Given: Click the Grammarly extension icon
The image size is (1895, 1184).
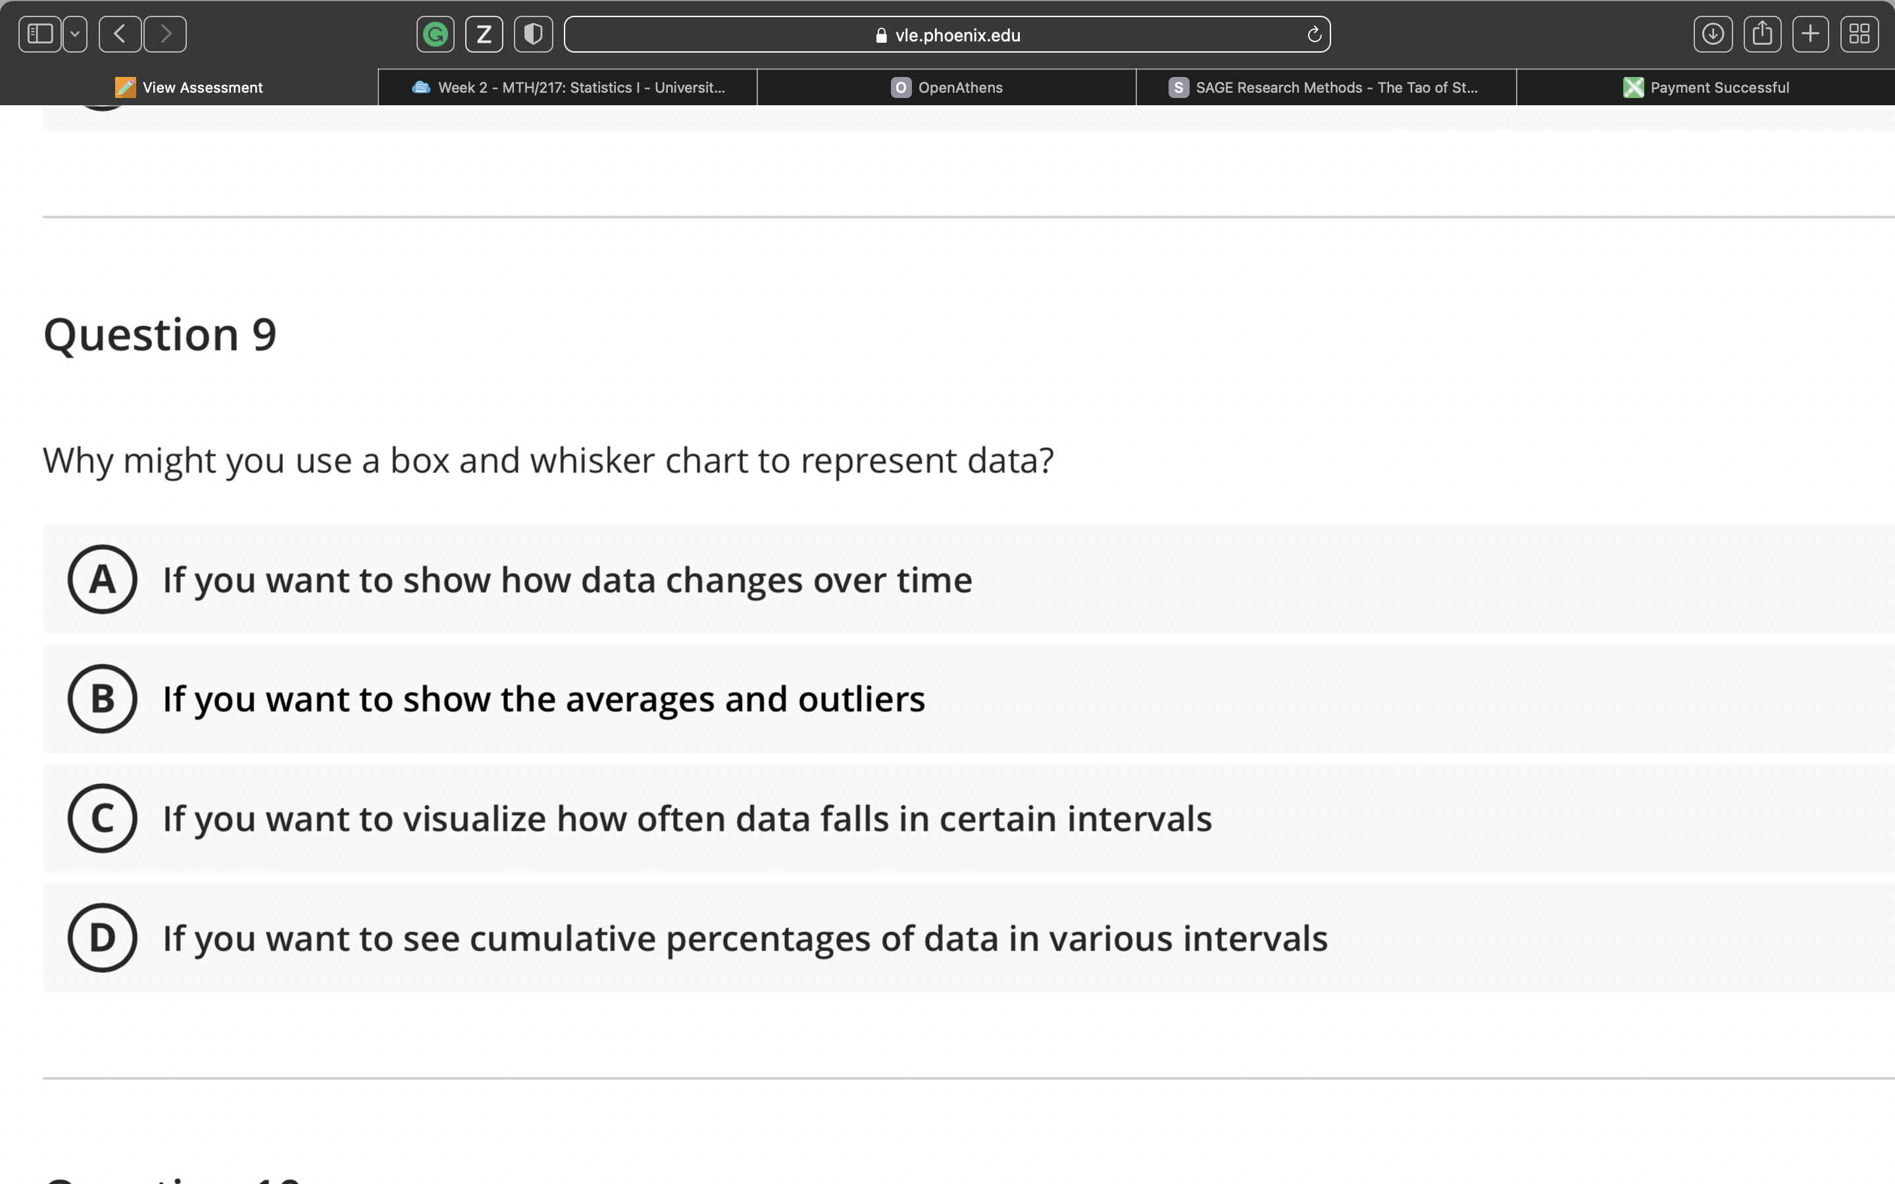Looking at the screenshot, I should pyautogui.click(x=436, y=34).
